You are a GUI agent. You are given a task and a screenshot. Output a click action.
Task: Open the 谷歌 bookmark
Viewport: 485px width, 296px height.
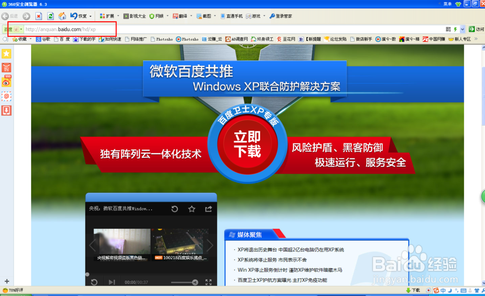43,39
